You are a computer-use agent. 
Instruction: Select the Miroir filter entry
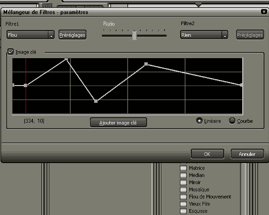195,182
